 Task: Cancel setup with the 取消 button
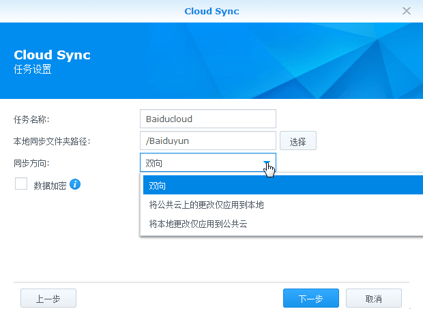pos(373,299)
